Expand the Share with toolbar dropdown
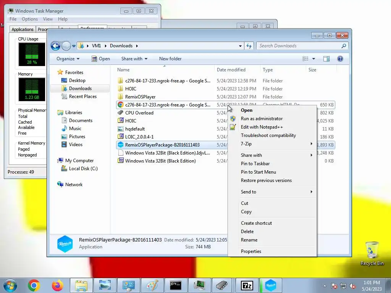The width and height of the screenshot is (391, 293). pos(134,59)
